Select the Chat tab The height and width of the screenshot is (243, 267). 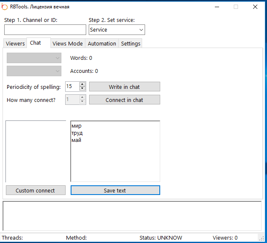(36, 43)
